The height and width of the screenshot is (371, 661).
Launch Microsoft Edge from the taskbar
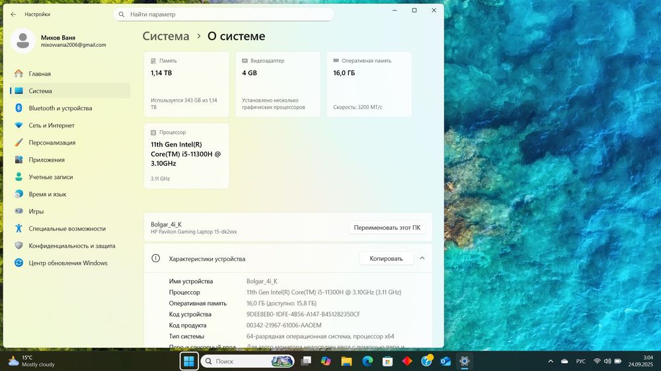click(x=367, y=361)
